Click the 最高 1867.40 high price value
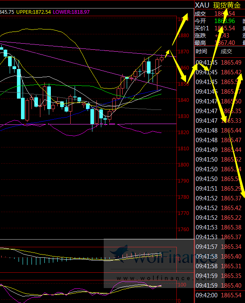The height and width of the screenshot is (303, 245). tap(225, 42)
